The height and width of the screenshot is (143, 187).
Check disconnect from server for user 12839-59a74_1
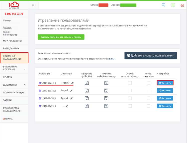point(130,83)
